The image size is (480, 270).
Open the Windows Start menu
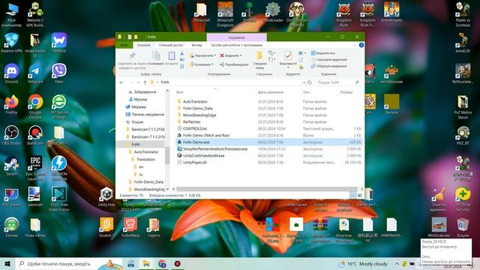coord(7,263)
